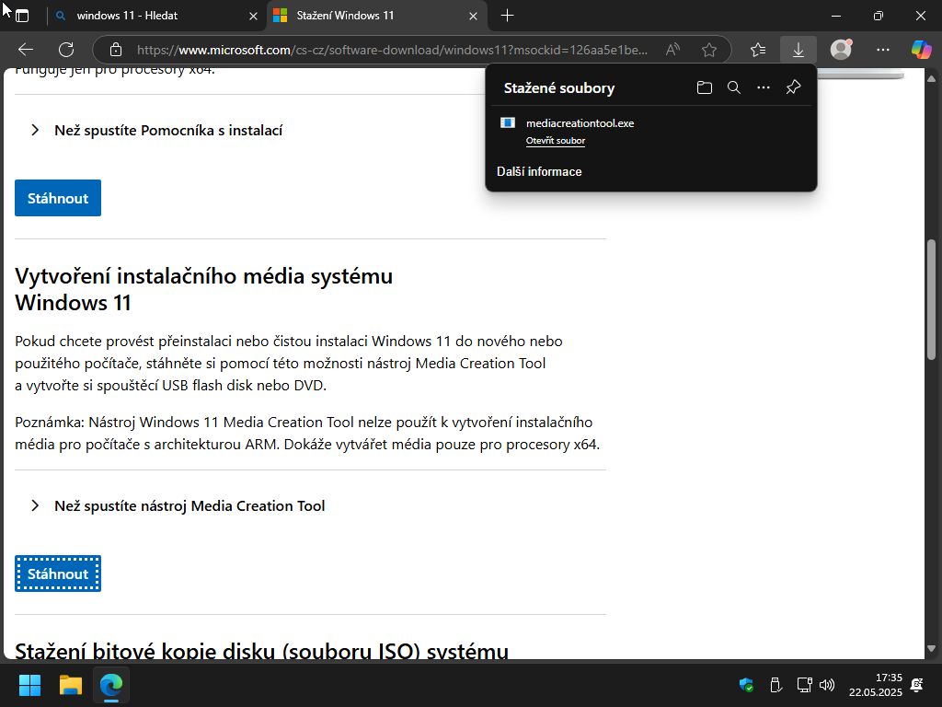Open the Copilot icon in toolbar

(x=921, y=50)
